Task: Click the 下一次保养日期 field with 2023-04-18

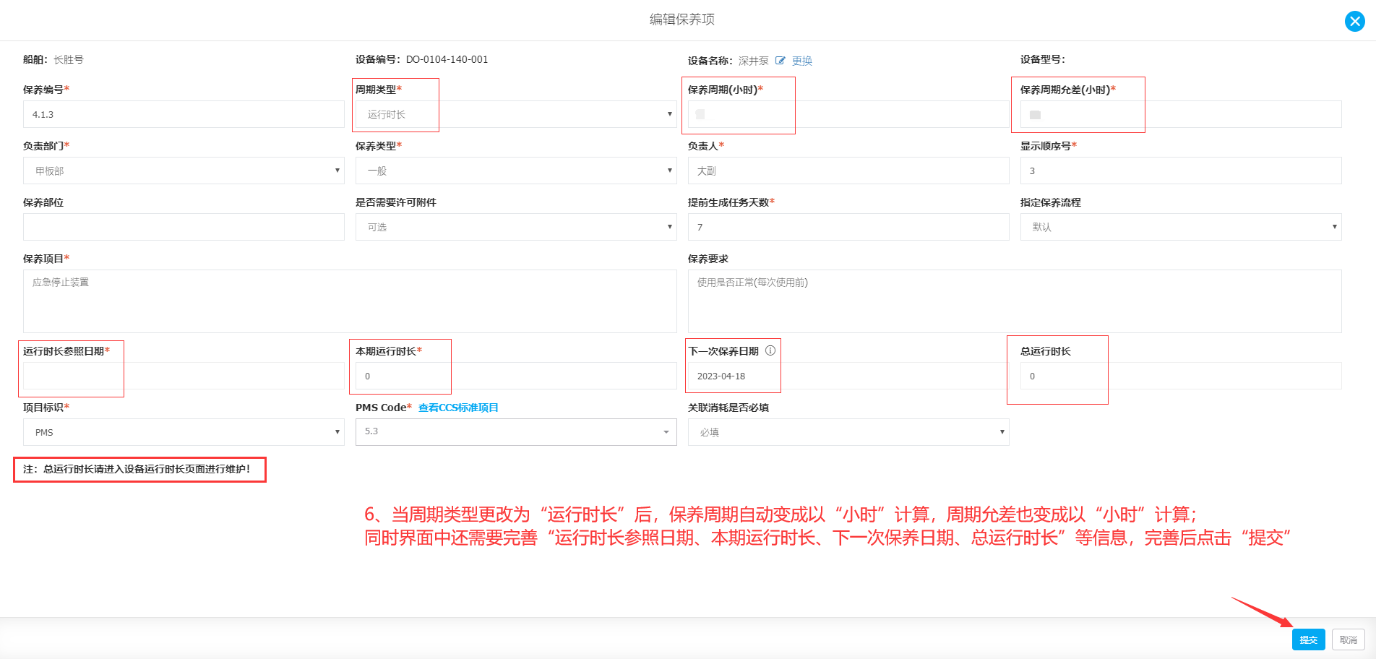Action: click(x=848, y=376)
